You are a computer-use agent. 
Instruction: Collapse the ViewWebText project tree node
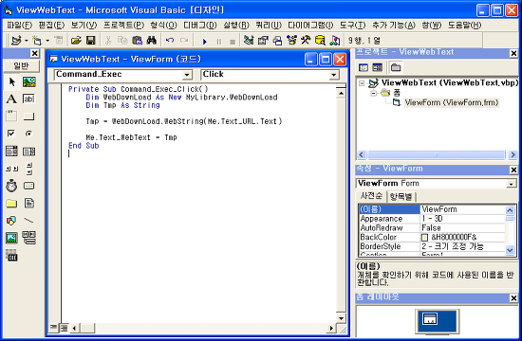[362, 83]
